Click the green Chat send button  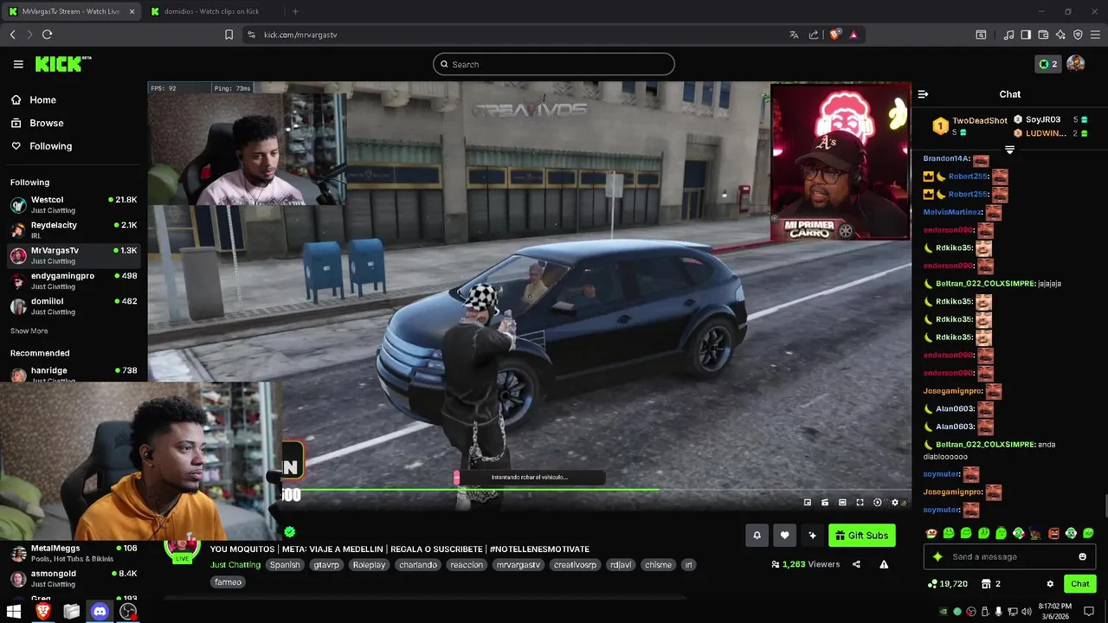click(1079, 584)
